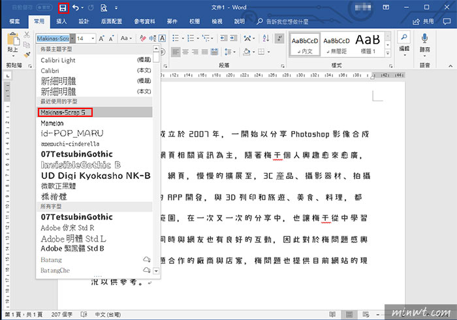Expand the font size dropdown

point(93,39)
